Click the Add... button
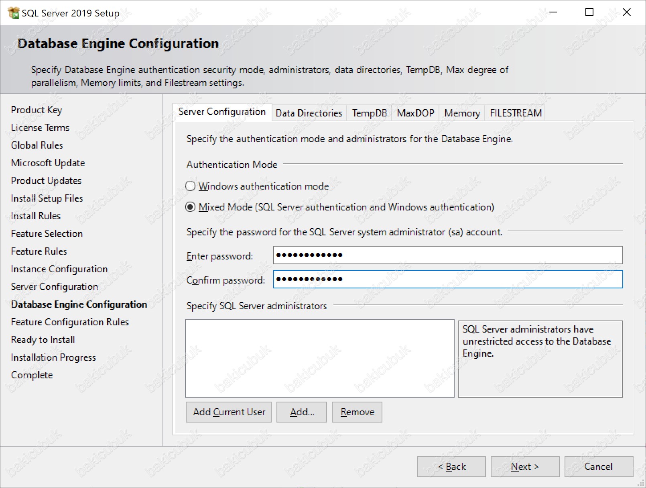The height and width of the screenshot is (488, 646). pyautogui.click(x=302, y=412)
